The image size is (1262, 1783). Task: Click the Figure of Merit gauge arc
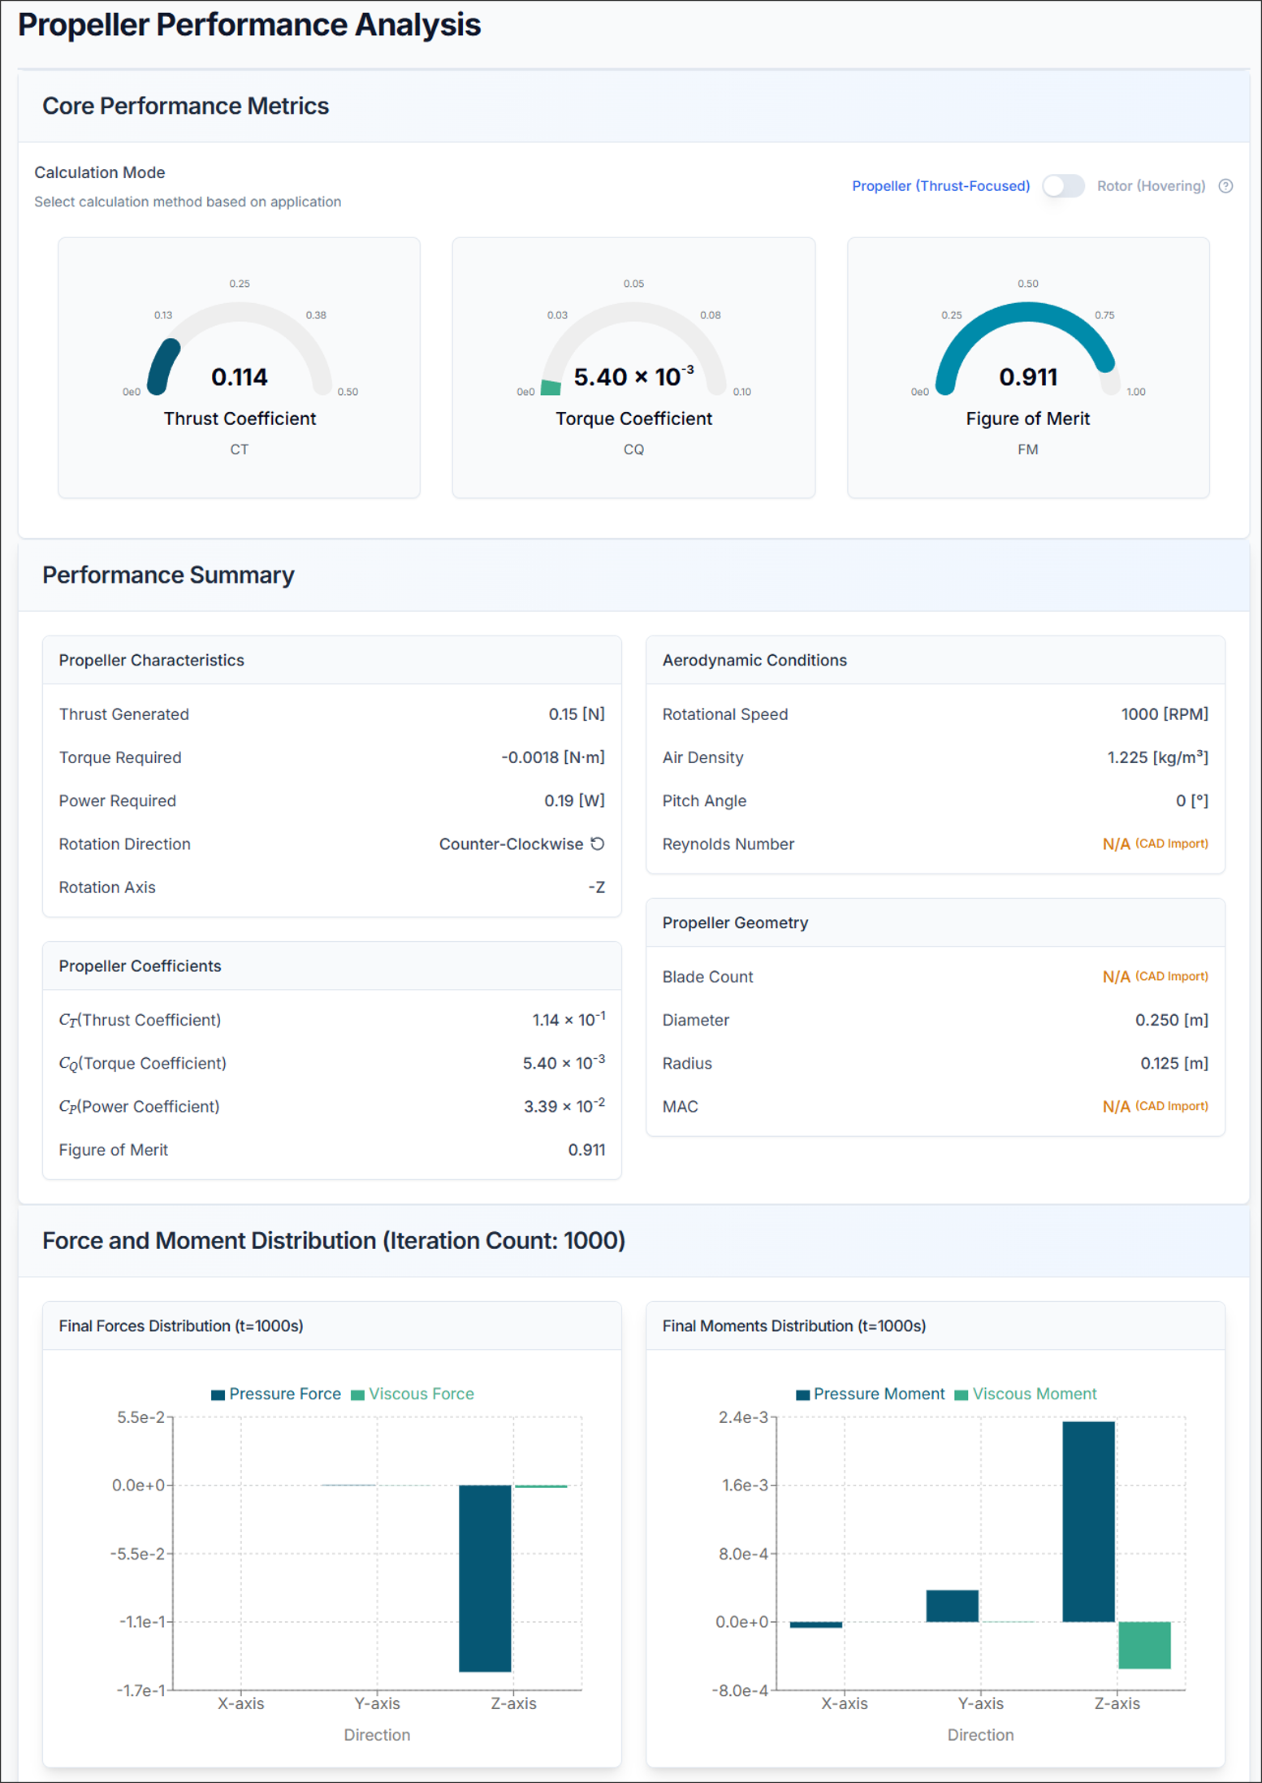[1027, 313]
